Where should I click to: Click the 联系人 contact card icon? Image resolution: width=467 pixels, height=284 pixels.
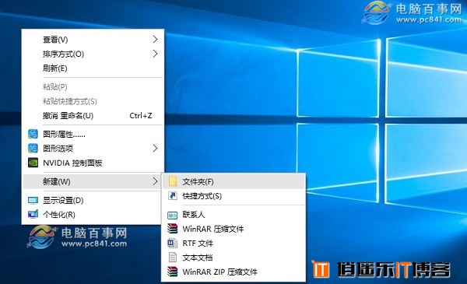click(173, 215)
